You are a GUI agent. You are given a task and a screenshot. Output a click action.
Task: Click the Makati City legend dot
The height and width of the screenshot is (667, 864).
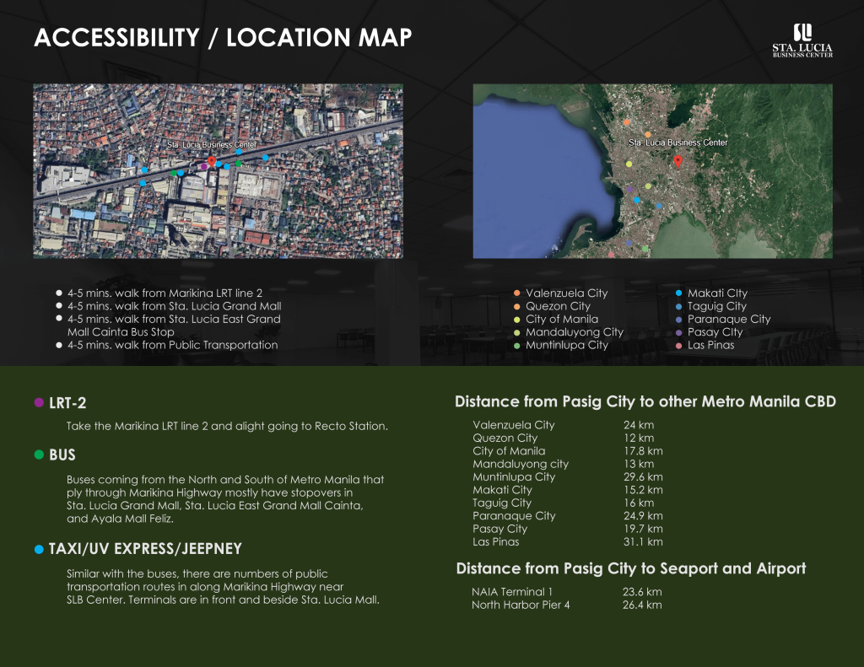[x=679, y=293]
